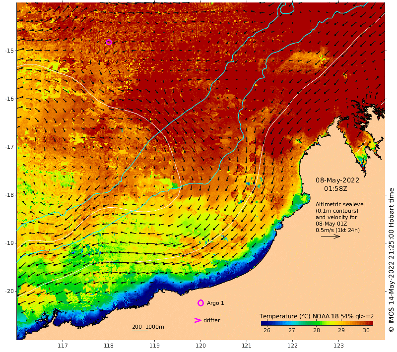
Task: Click the magenta drifter legend arrow symbol
Action: pos(198,320)
